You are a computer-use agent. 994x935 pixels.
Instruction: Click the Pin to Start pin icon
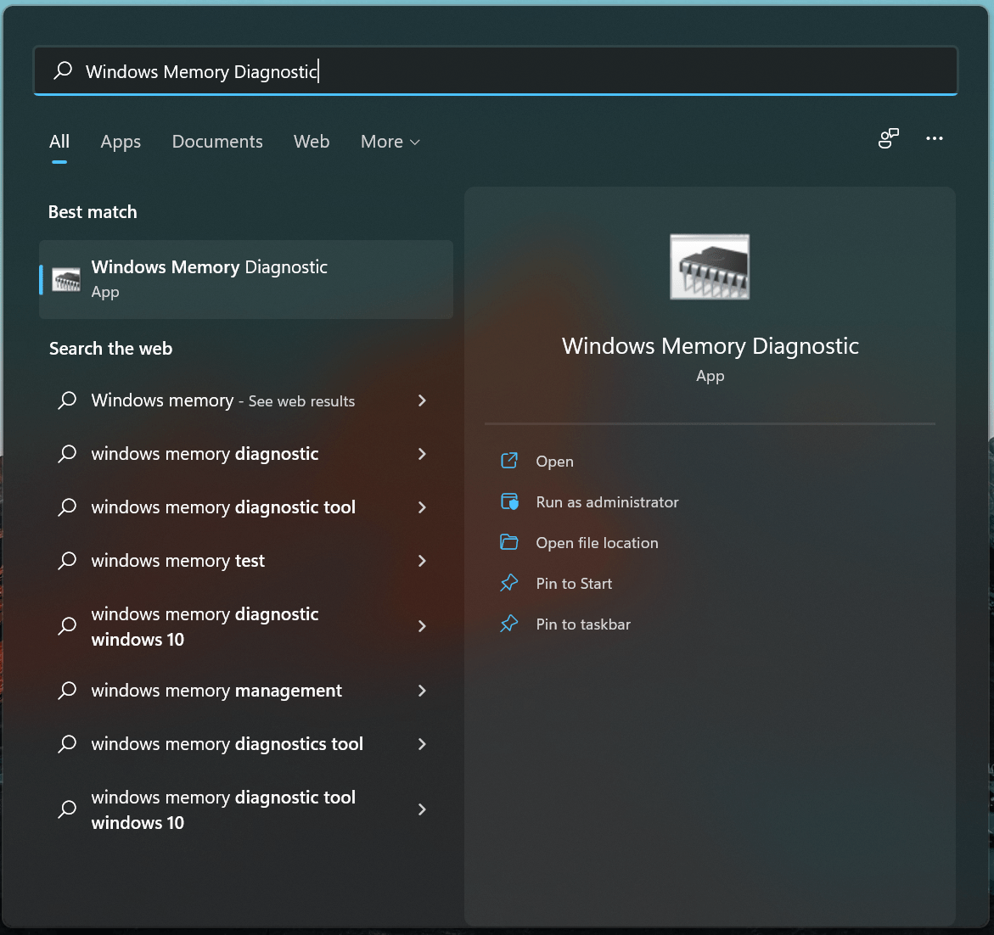(509, 583)
